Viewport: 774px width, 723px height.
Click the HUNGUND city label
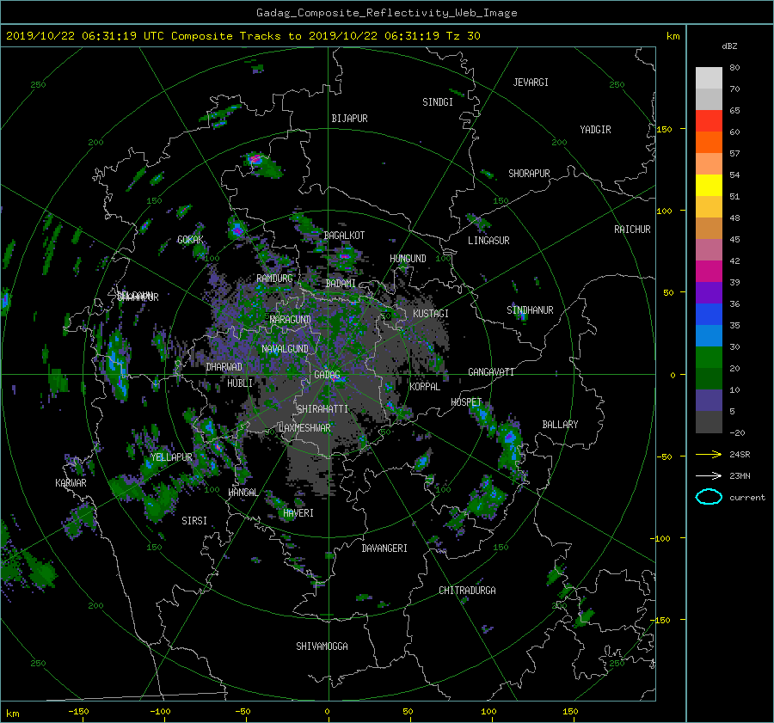coord(408,259)
